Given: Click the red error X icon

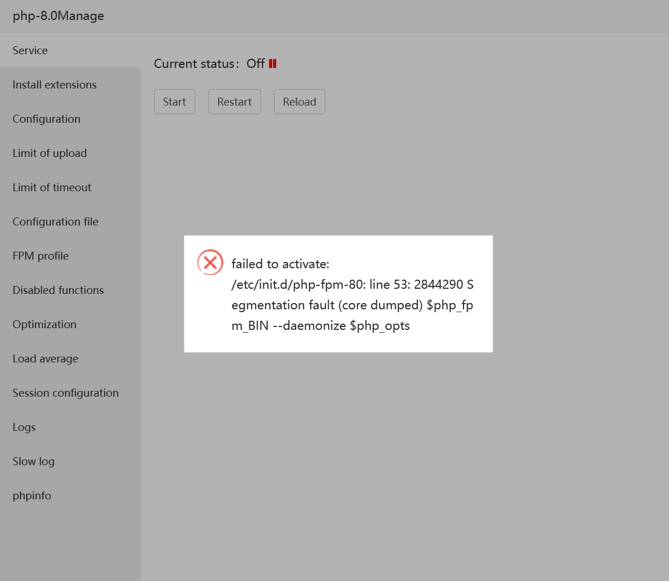Looking at the screenshot, I should point(210,263).
